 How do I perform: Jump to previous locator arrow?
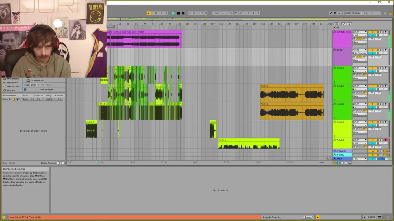click(x=335, y=28)
